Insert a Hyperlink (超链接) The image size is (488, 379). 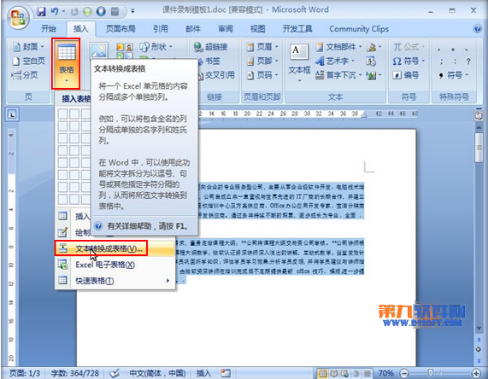[x=211, y=47]
